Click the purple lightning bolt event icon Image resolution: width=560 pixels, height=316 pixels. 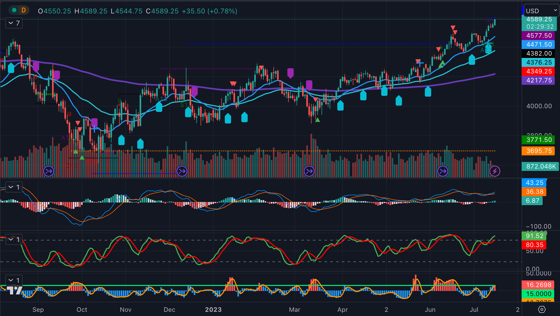pyautogui.click(x=495, y=171)
